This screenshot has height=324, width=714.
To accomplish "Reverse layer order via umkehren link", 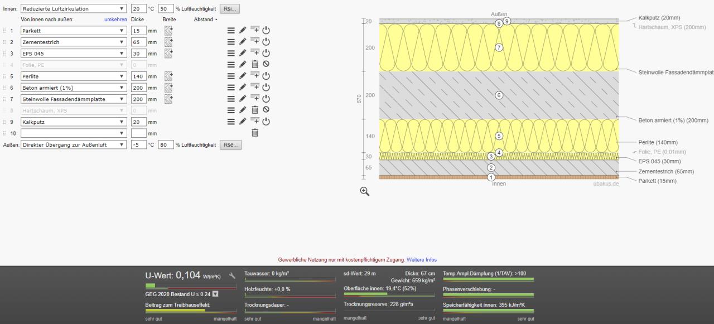I will (115, 20).
